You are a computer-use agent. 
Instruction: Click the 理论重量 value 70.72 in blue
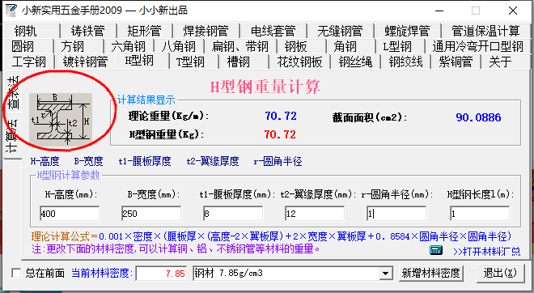[281, 116]
